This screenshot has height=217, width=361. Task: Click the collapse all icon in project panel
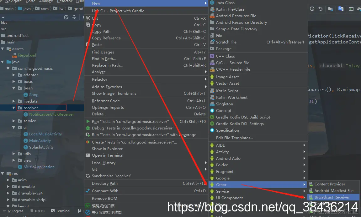click(x=74, y=17)
